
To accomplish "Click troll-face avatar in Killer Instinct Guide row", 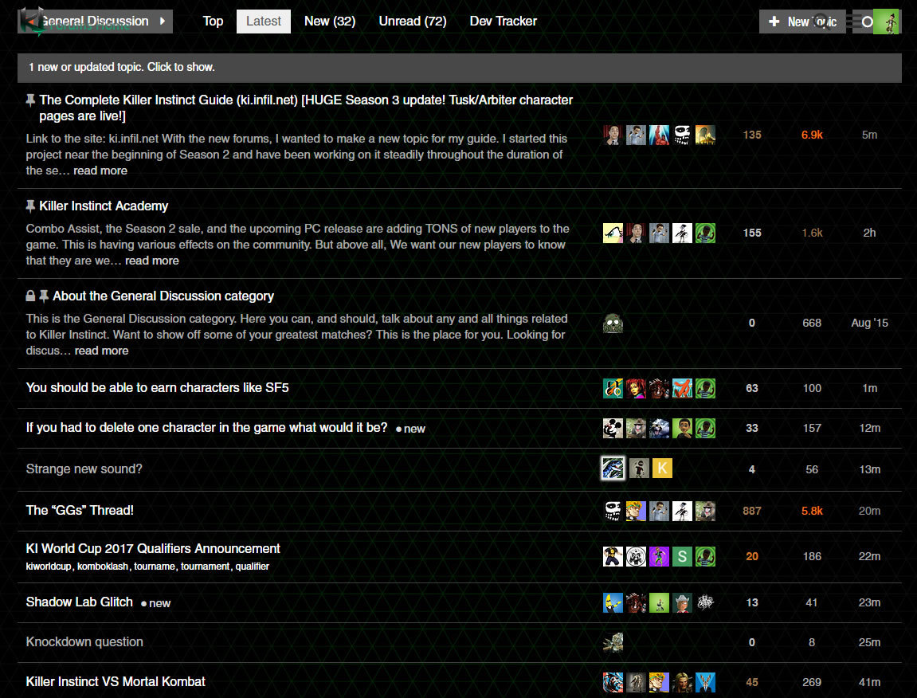I will (x=682, y=135).
